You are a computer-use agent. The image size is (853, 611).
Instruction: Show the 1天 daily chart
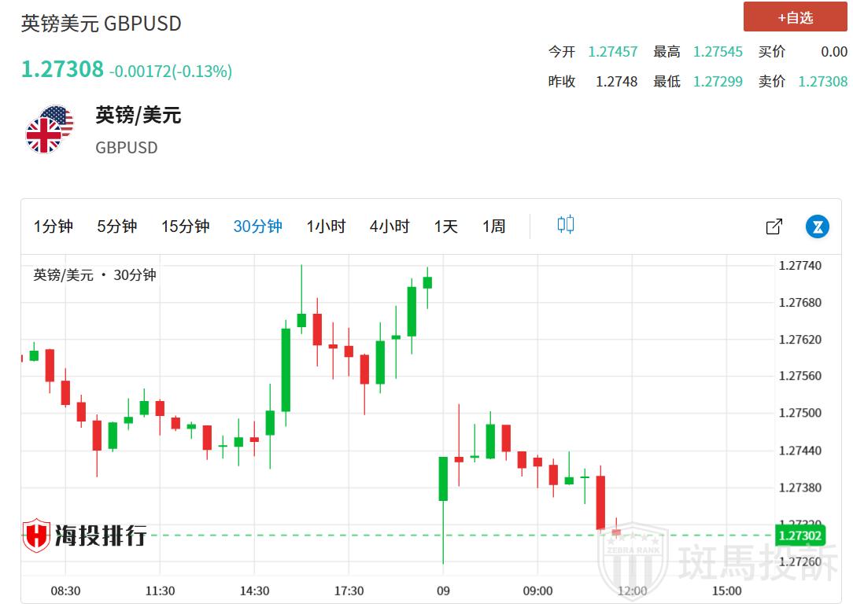click(x=445, y=226)
